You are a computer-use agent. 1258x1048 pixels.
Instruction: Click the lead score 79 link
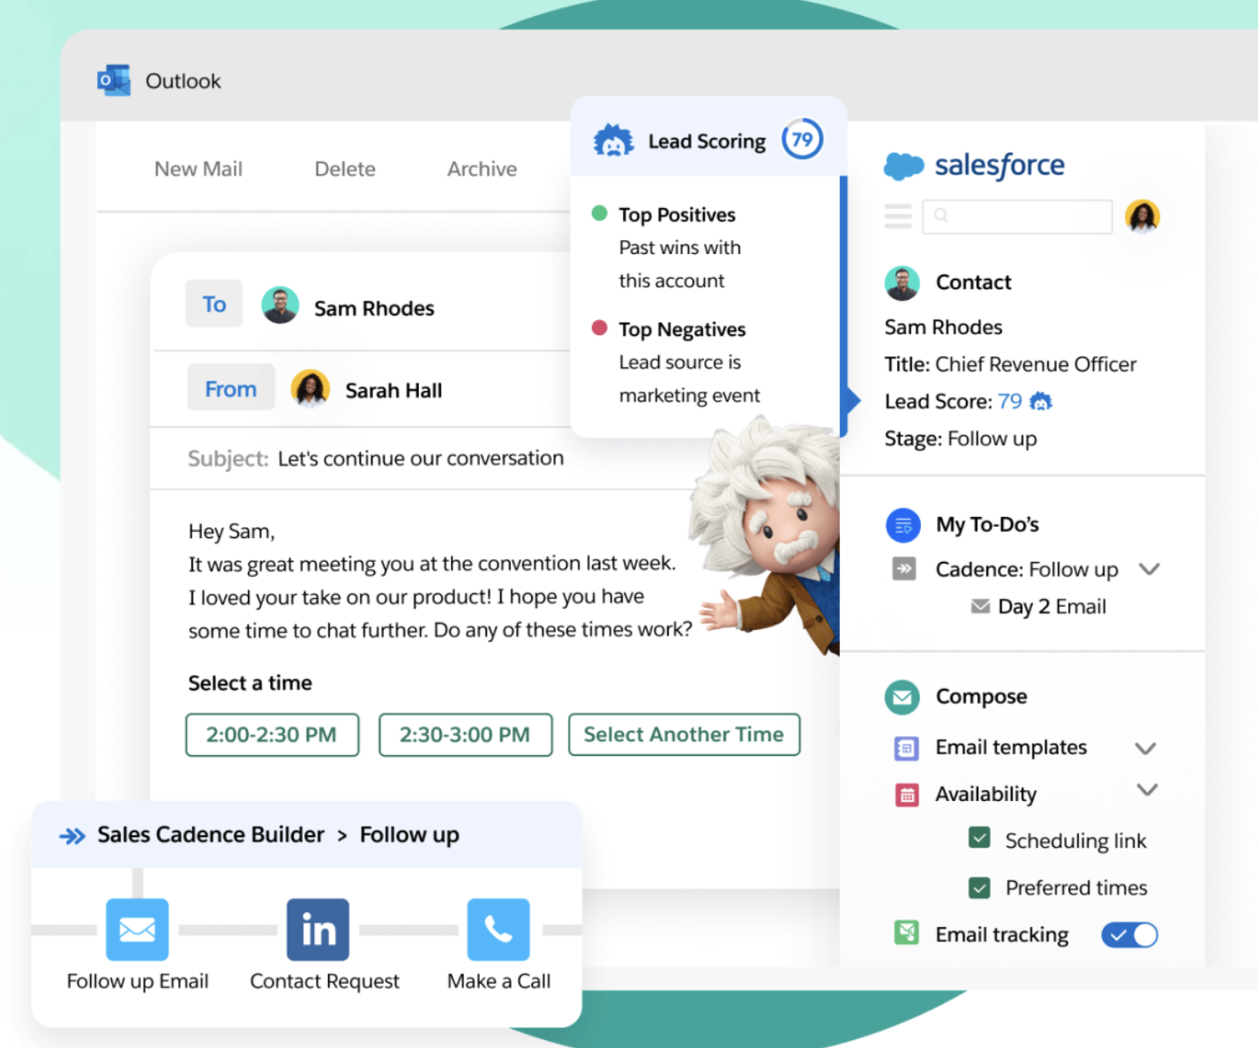coord(1009,401)
